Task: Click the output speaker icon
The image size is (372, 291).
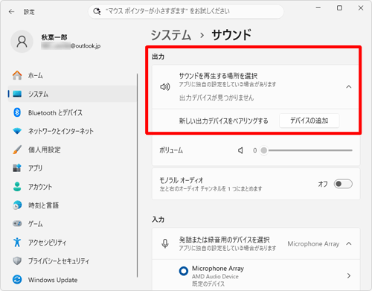Action: pyautogui.click(x=165, y=87)
